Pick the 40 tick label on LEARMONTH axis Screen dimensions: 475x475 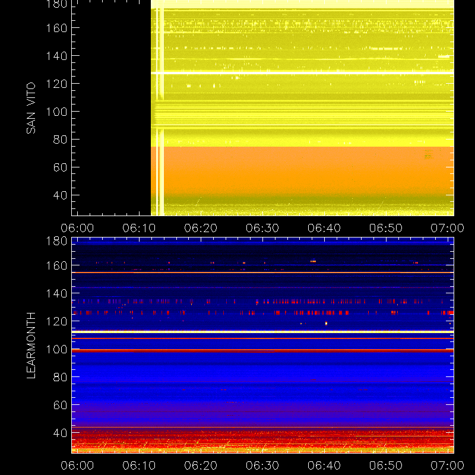click(61, 433)
